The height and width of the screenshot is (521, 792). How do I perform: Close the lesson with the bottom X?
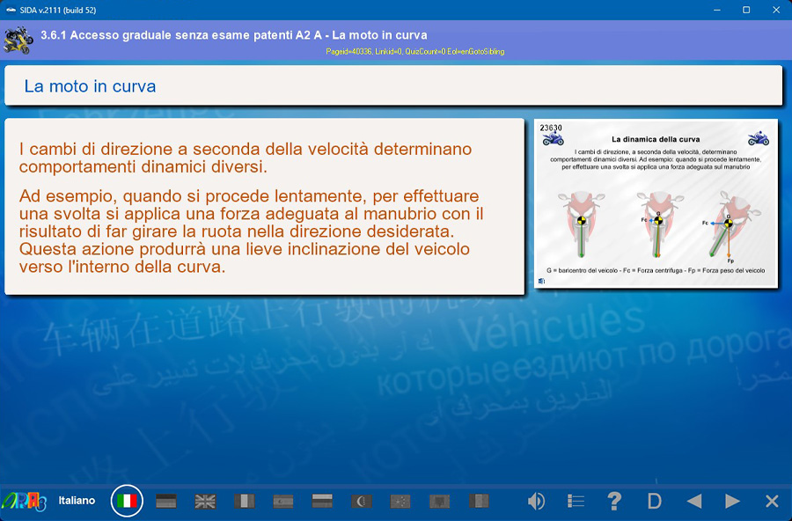click(x=772, y=501)
